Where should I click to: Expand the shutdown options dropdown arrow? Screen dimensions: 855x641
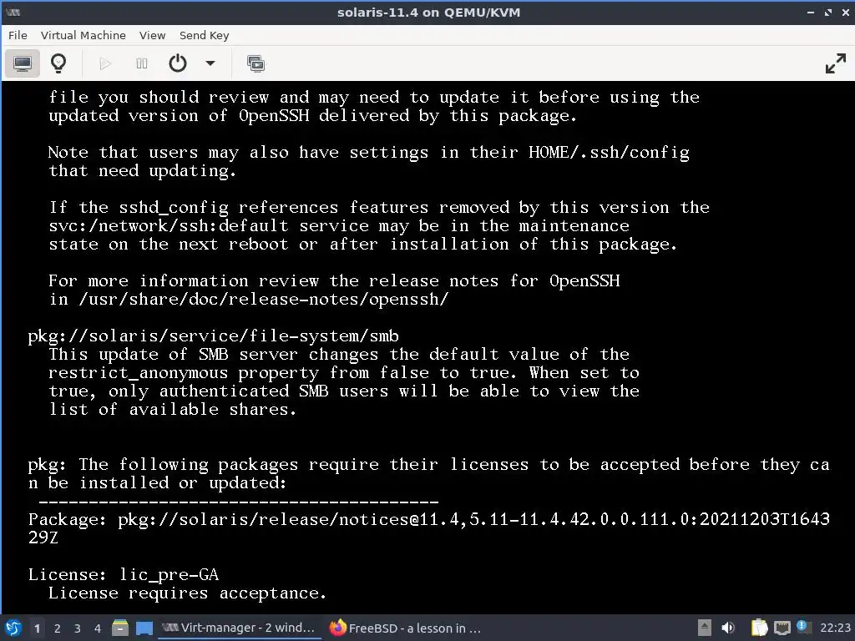(210, 63)
